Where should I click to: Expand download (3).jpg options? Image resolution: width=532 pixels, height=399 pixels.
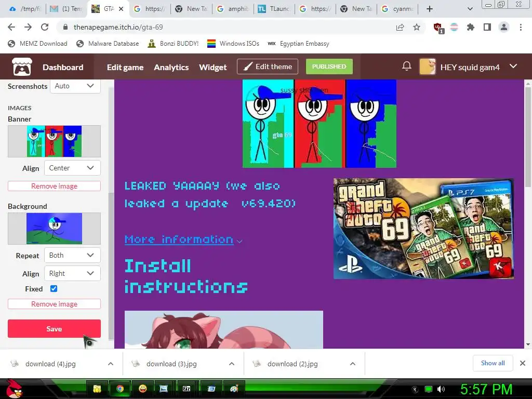232,364
